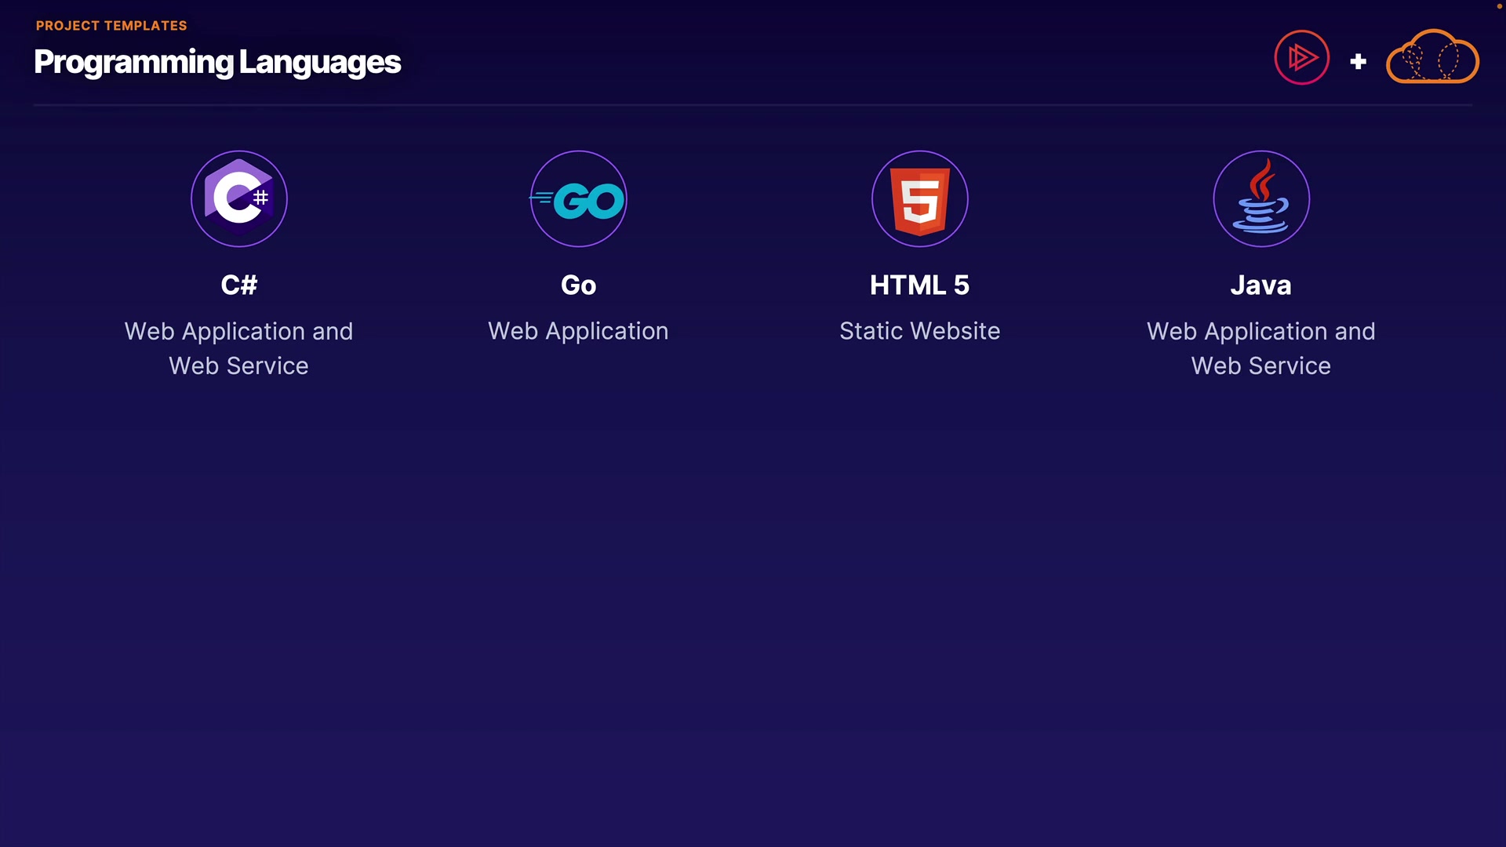
Task: Click the small orange dot in corner
Action: click(x=1500, y=6)
